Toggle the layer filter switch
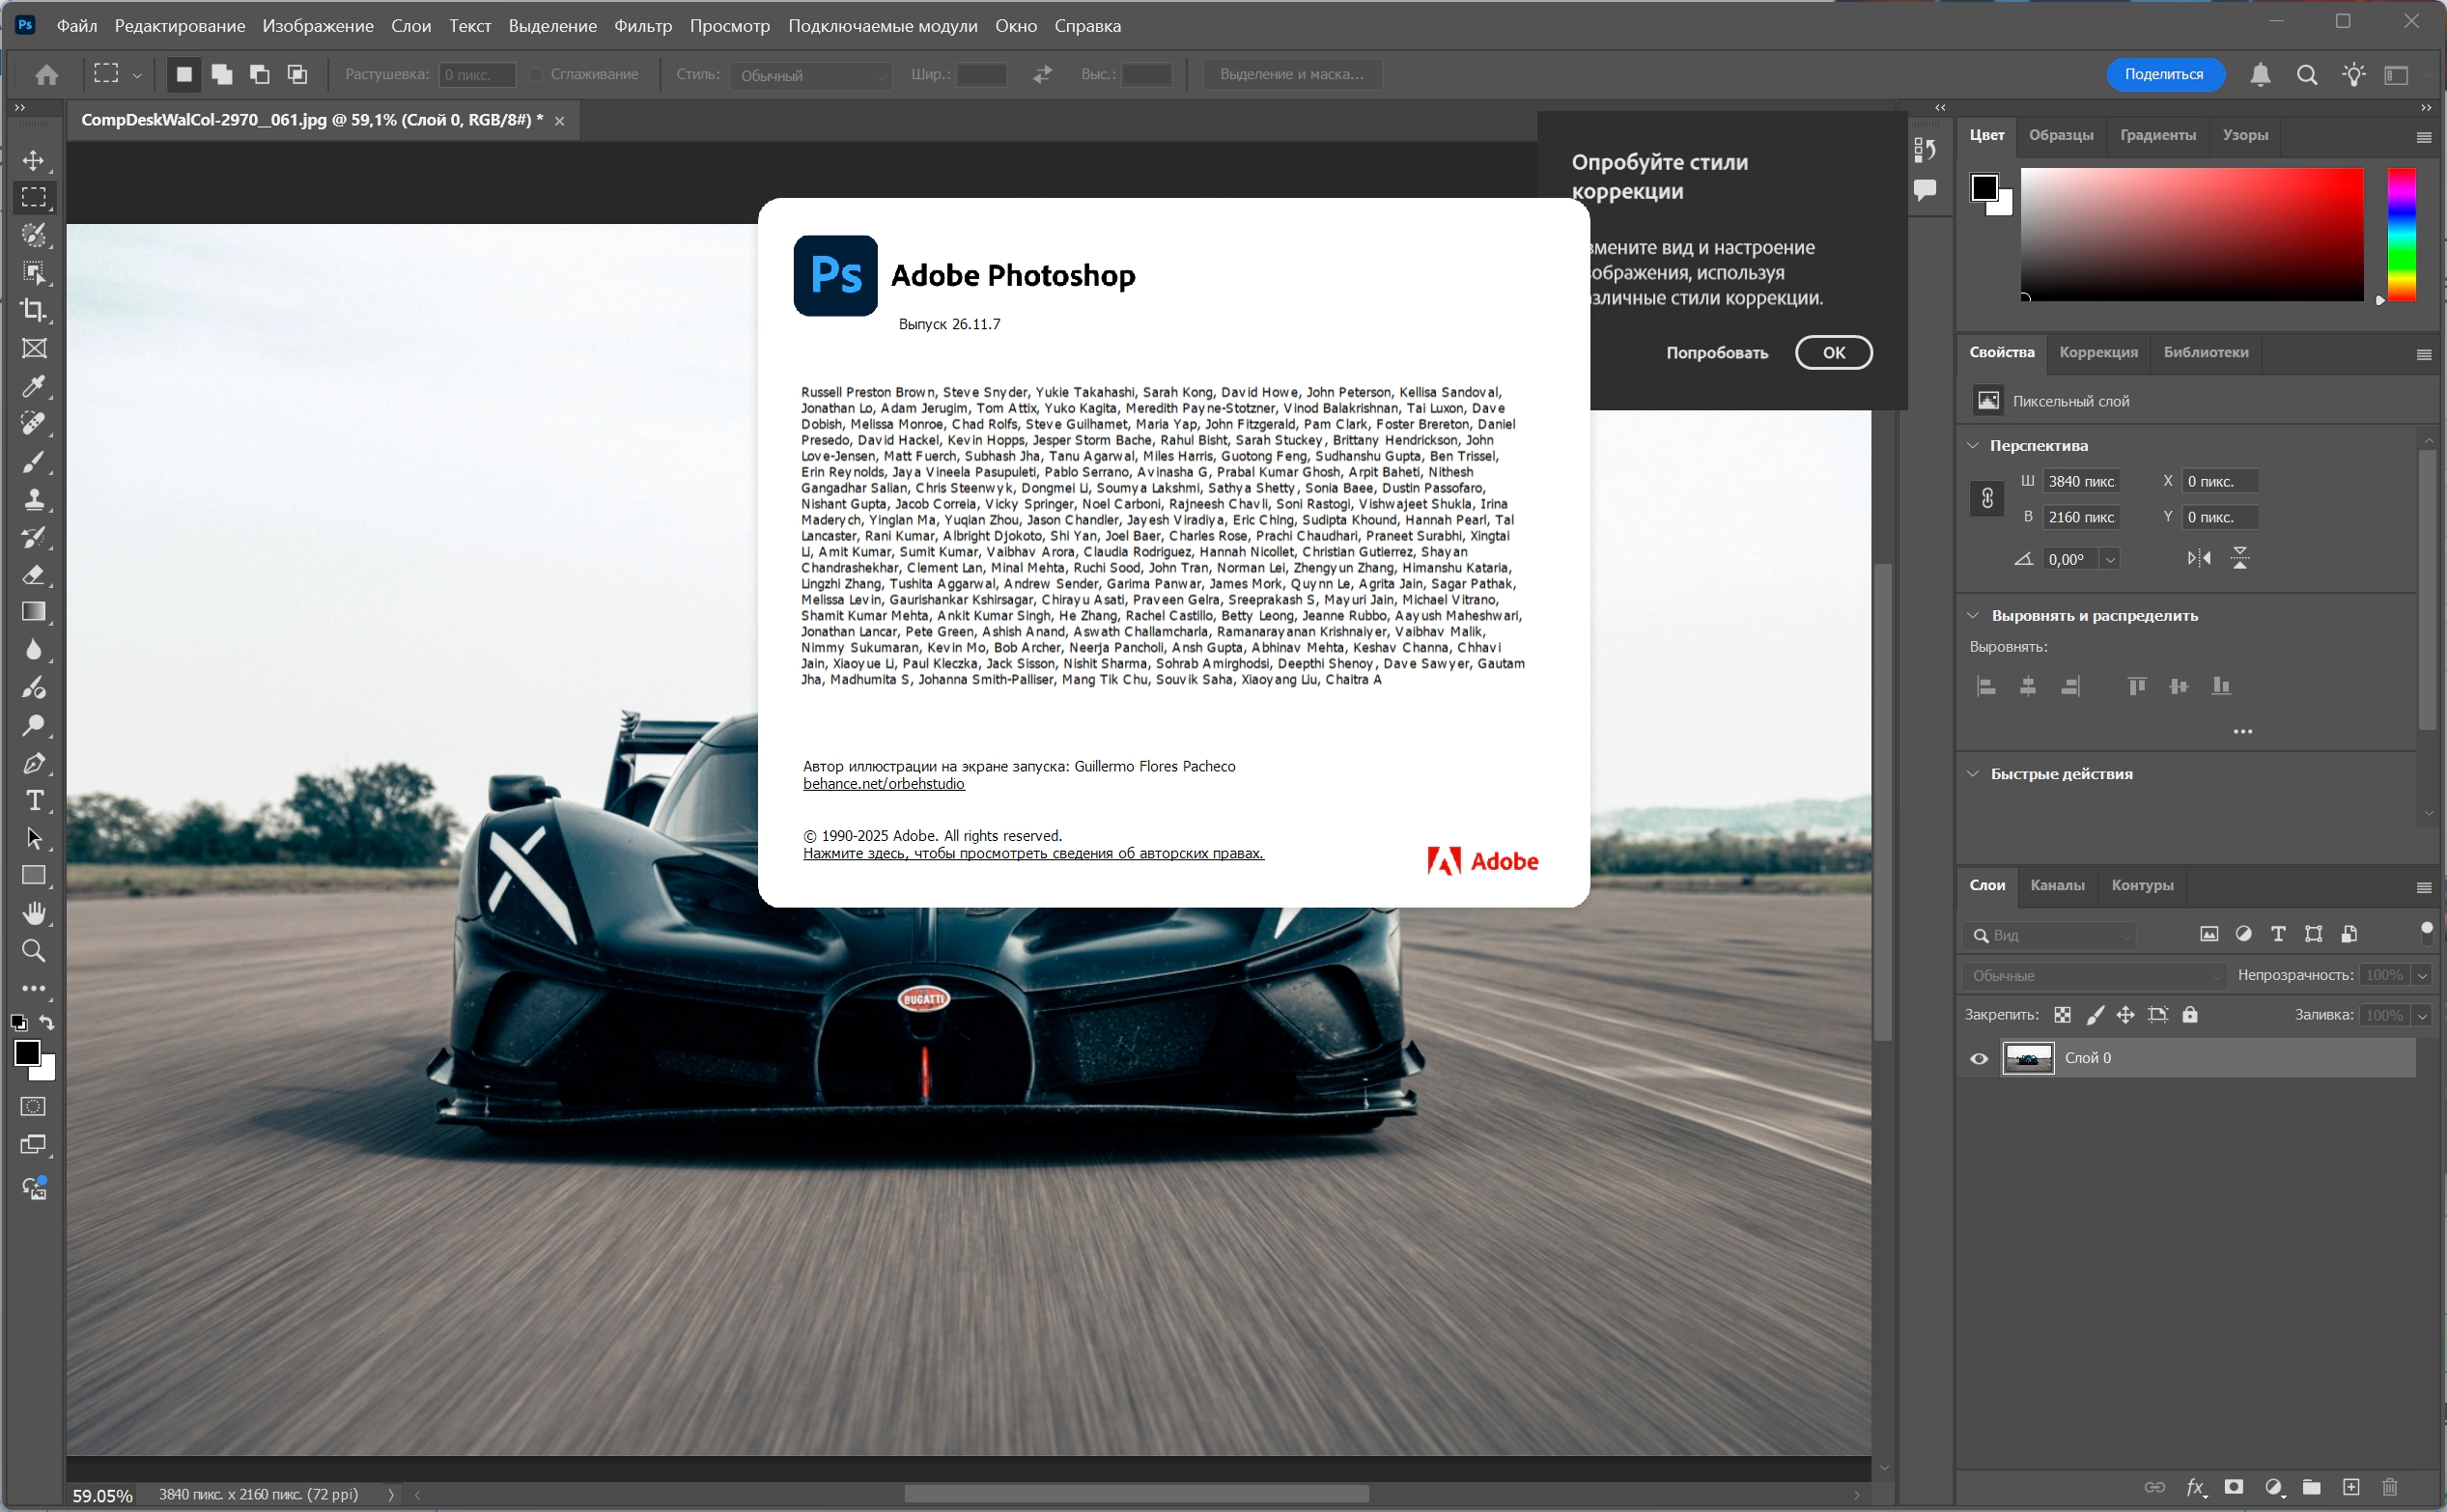This screenshot has width=2447, height=1512. click(2426, 934)
